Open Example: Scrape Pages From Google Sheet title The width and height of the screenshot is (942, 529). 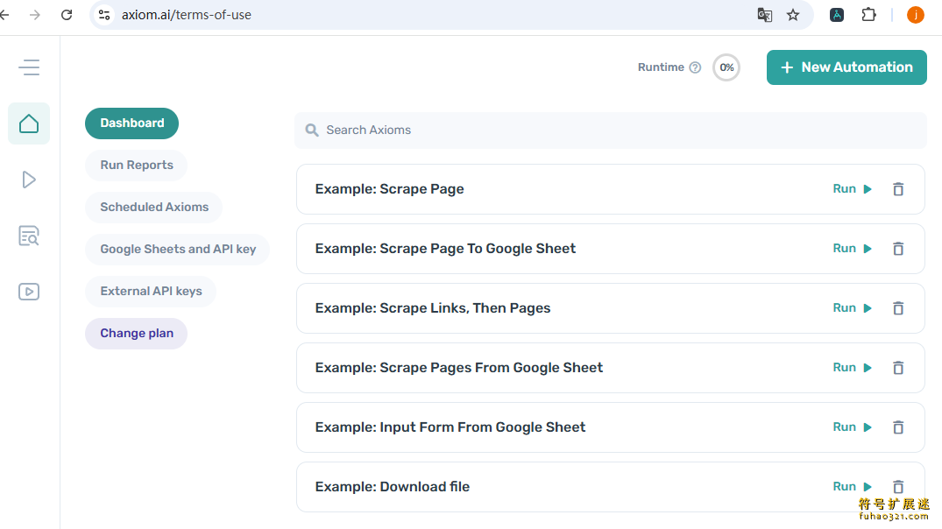(x=459, y=368)
